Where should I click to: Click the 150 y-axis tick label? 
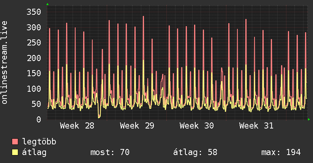(34, 73)
